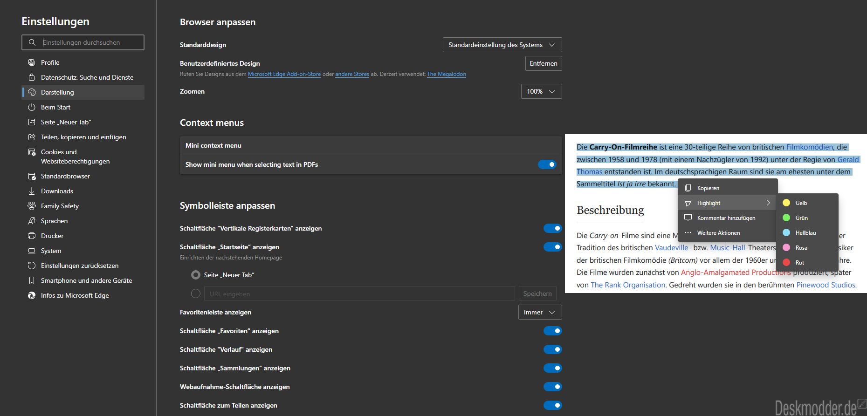Click the highlighter icon in the context menu

point(688,203)
